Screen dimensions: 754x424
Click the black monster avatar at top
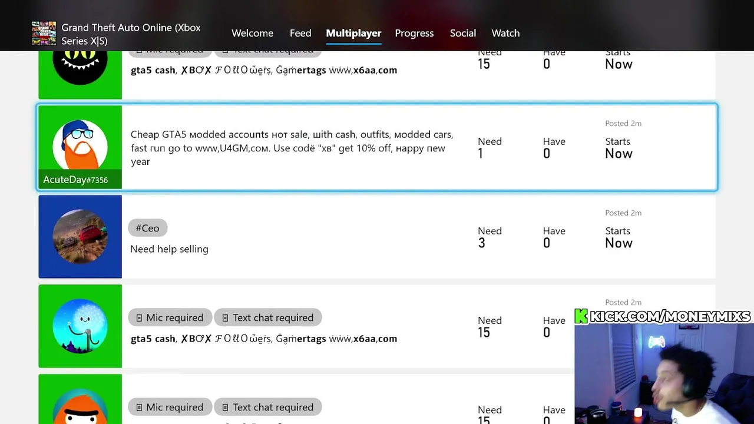[x=80, y=65]
